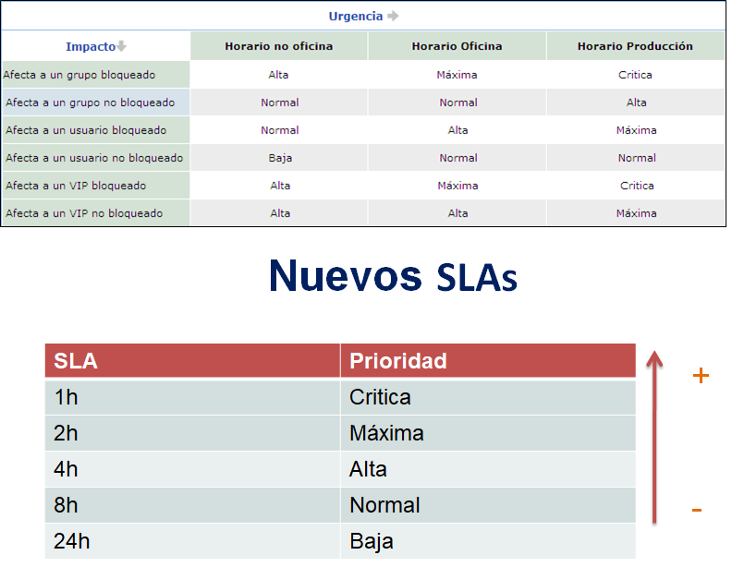This screenshot has width=732, height=567.
Task: Click the Nuevos SLAs title
Action: (392, 276)
